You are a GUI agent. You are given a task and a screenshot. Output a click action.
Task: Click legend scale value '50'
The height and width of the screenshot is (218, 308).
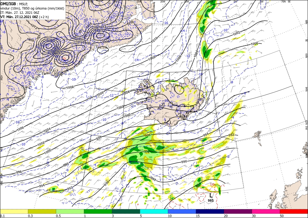[x=282, y=216]
